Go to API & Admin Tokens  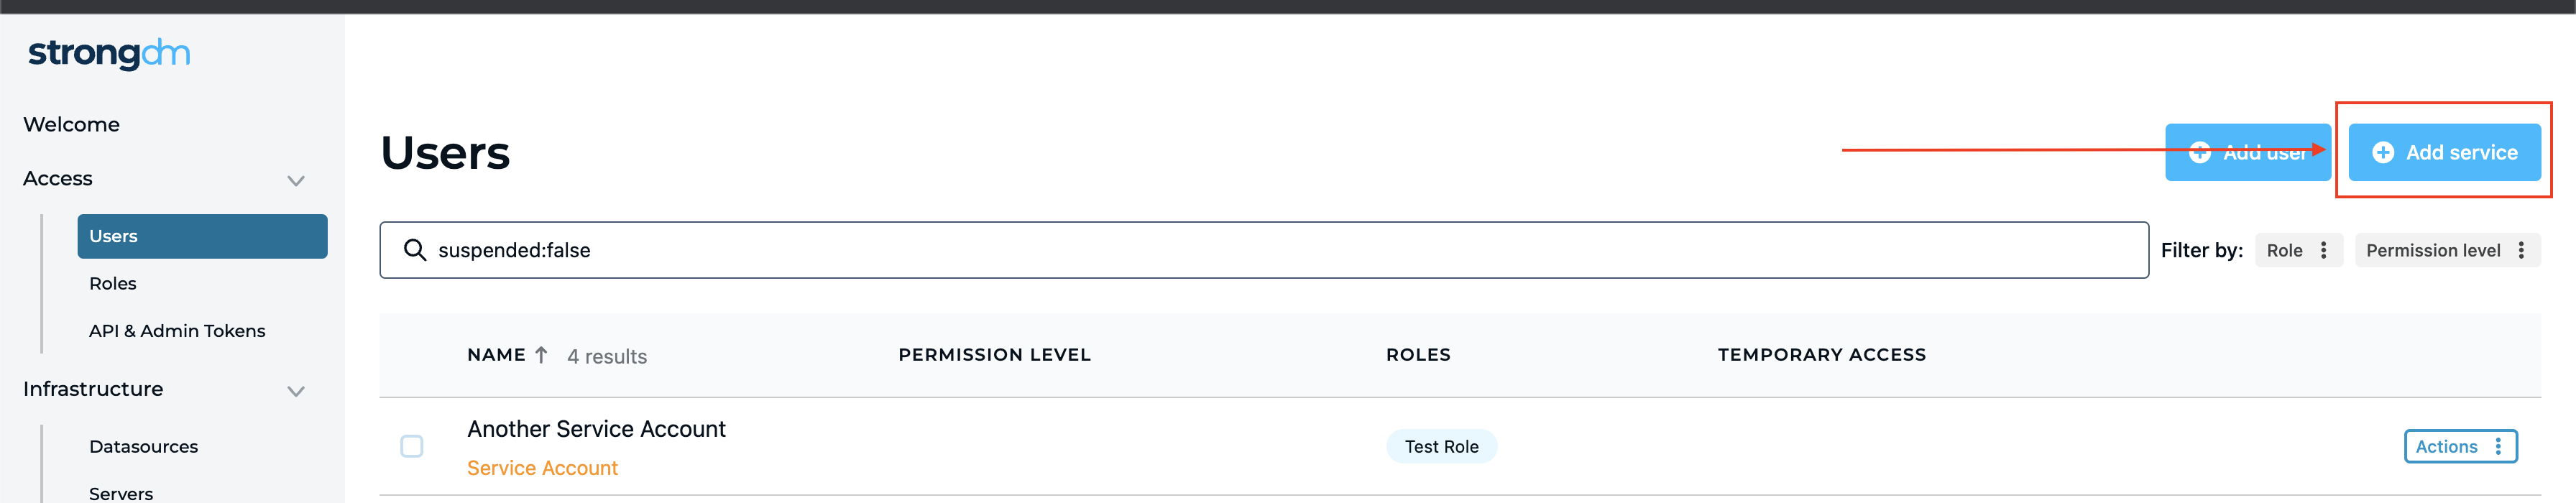pos(177,331)
